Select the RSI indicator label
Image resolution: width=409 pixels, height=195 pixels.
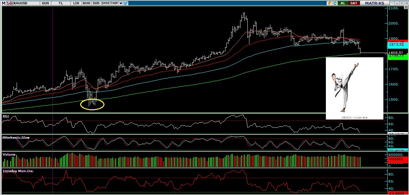click(x=6, y=117)
